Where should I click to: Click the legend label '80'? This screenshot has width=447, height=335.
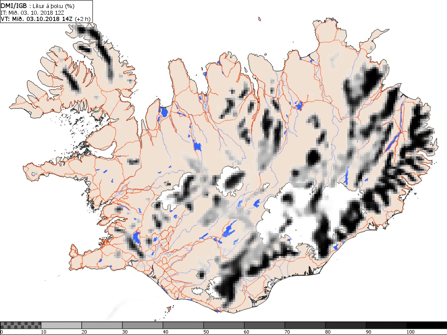pyautogui.click(x=328, y=332)
